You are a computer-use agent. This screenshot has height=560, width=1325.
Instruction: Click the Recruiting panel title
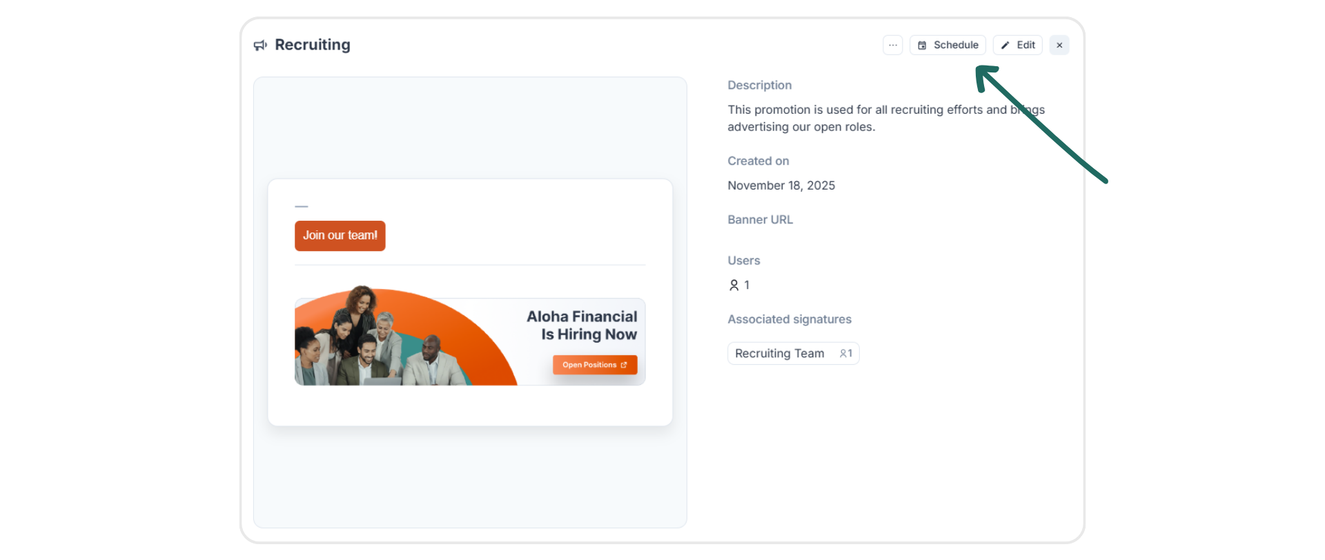(313, 45)
